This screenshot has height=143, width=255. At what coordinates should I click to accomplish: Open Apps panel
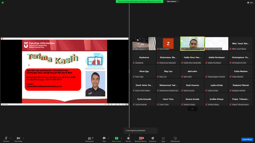[163, 139]
